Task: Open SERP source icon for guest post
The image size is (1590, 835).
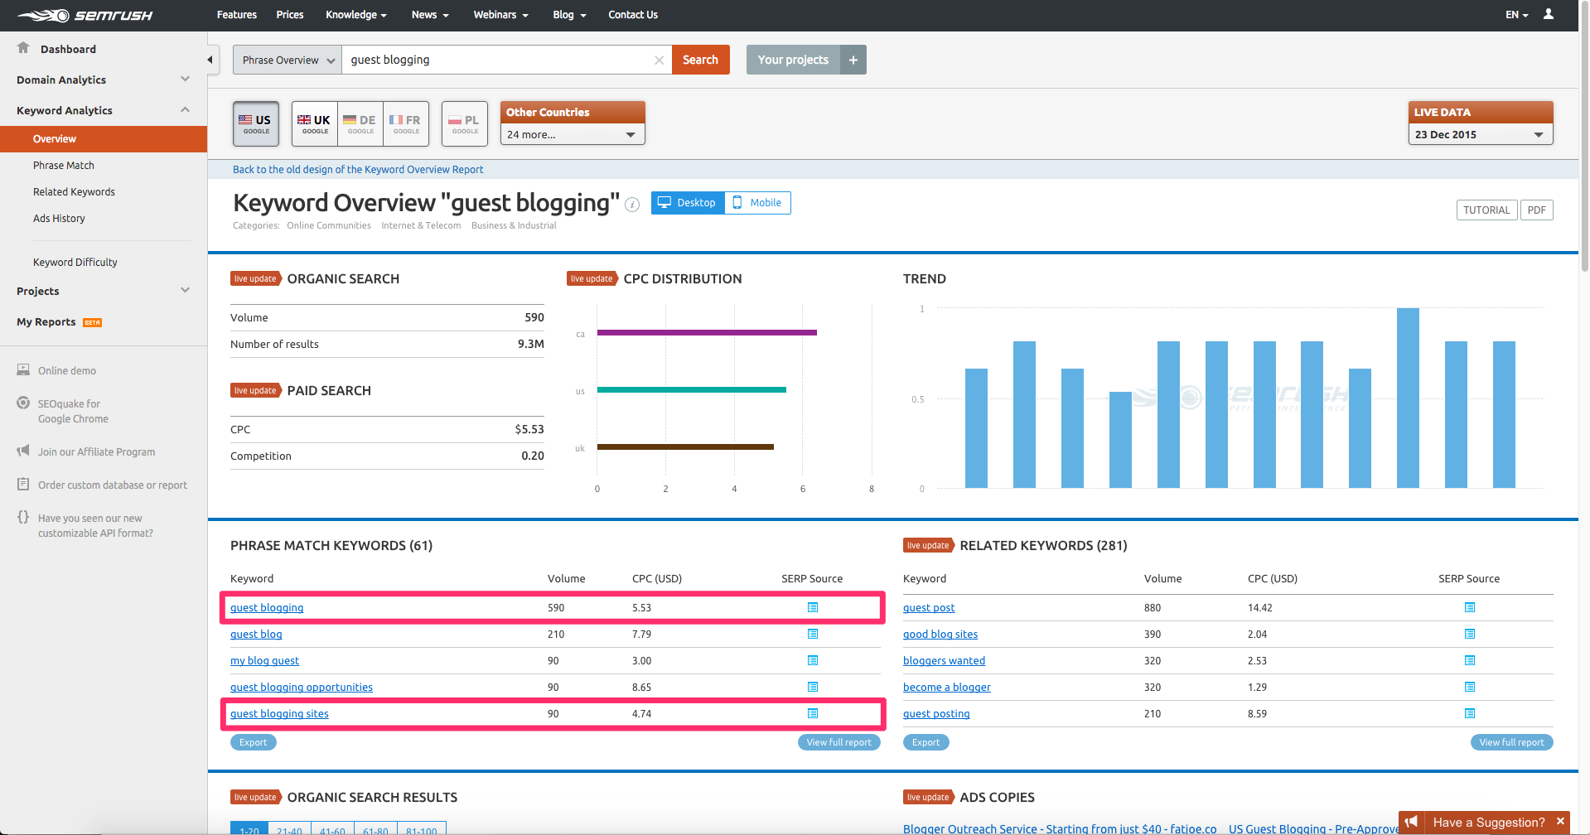Action: (1470, 607)
